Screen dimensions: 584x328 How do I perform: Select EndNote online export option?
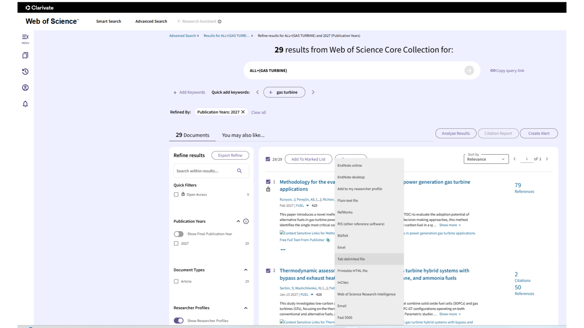369,165
